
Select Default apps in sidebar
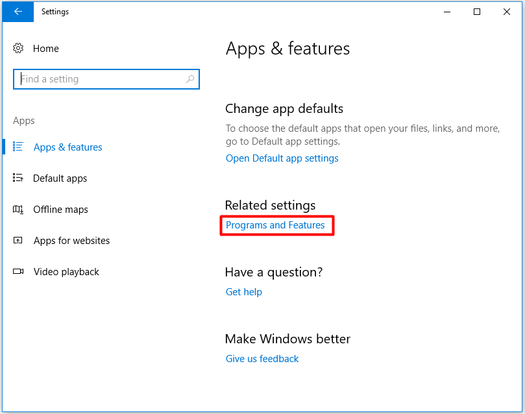coord(60,178)
